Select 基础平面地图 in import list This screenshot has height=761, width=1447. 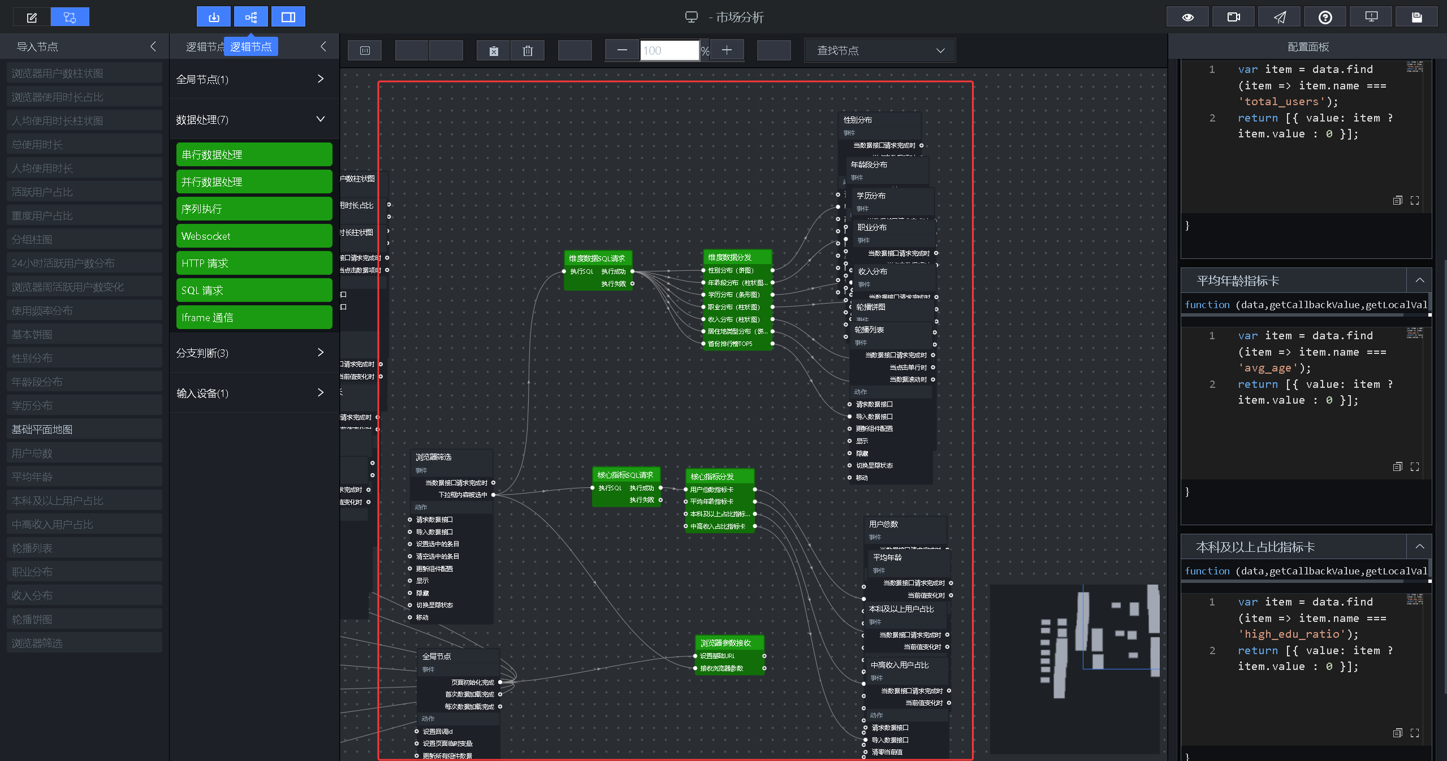pyautogui.click(x=85, y=429)
